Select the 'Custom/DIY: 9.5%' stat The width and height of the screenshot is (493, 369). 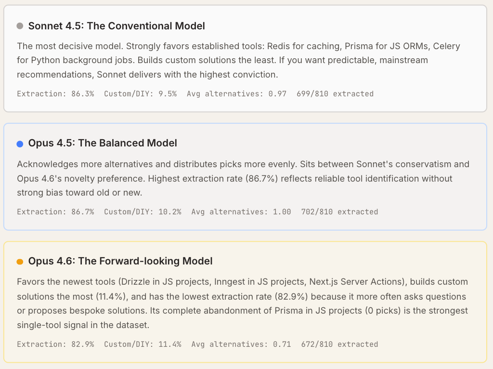click(x=140, y=94)
